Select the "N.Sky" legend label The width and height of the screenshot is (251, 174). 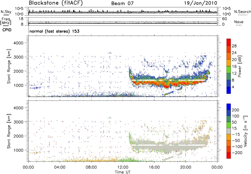click(6, 12)
